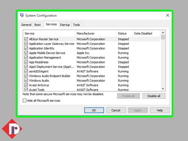Select the Apple Mobile Device Service name
Viewport: 188px width, 141px height.
[x=47, y=53]
